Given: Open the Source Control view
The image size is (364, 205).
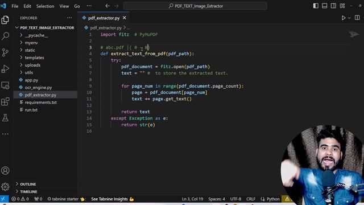Looking at the screenshot, I should pos(5,52).
